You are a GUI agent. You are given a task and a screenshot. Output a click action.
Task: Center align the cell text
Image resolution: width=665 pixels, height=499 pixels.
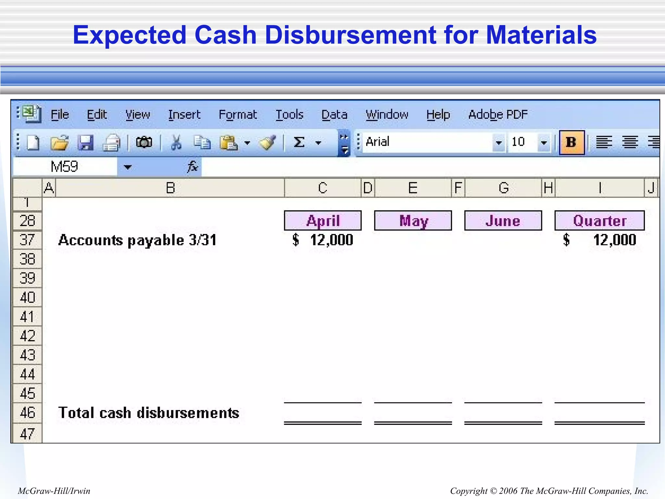(x=630, y=142)
